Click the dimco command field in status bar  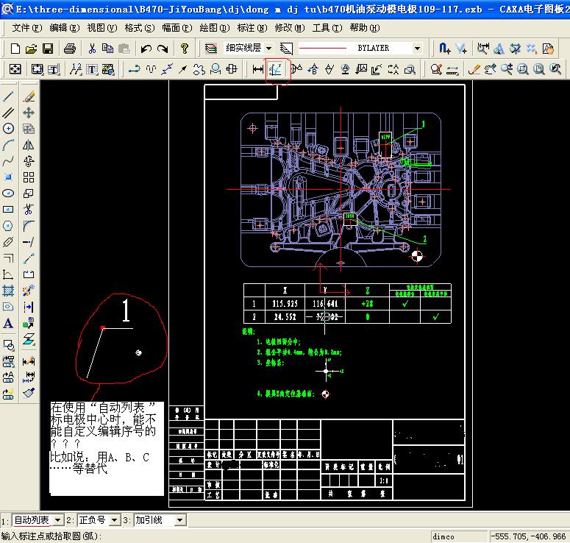(459, 536)
